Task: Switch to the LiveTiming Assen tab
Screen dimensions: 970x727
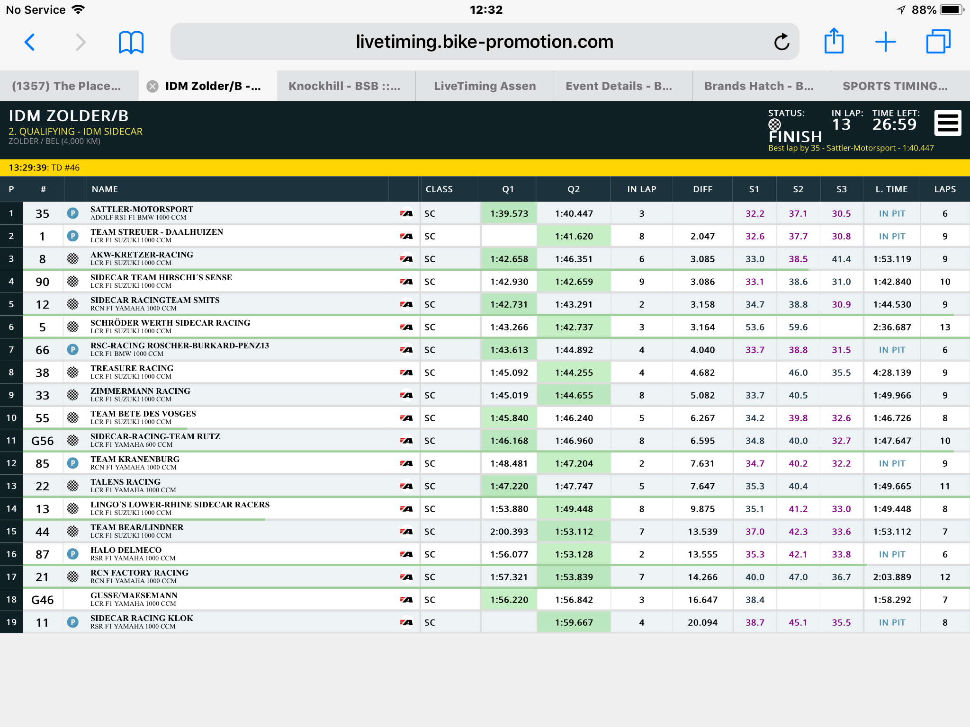Action: [x=485, y=86]
